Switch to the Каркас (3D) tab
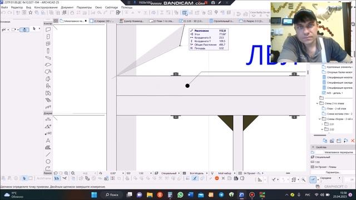 102,21
